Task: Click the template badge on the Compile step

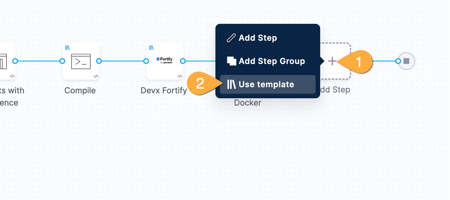Action: point(68,48)
